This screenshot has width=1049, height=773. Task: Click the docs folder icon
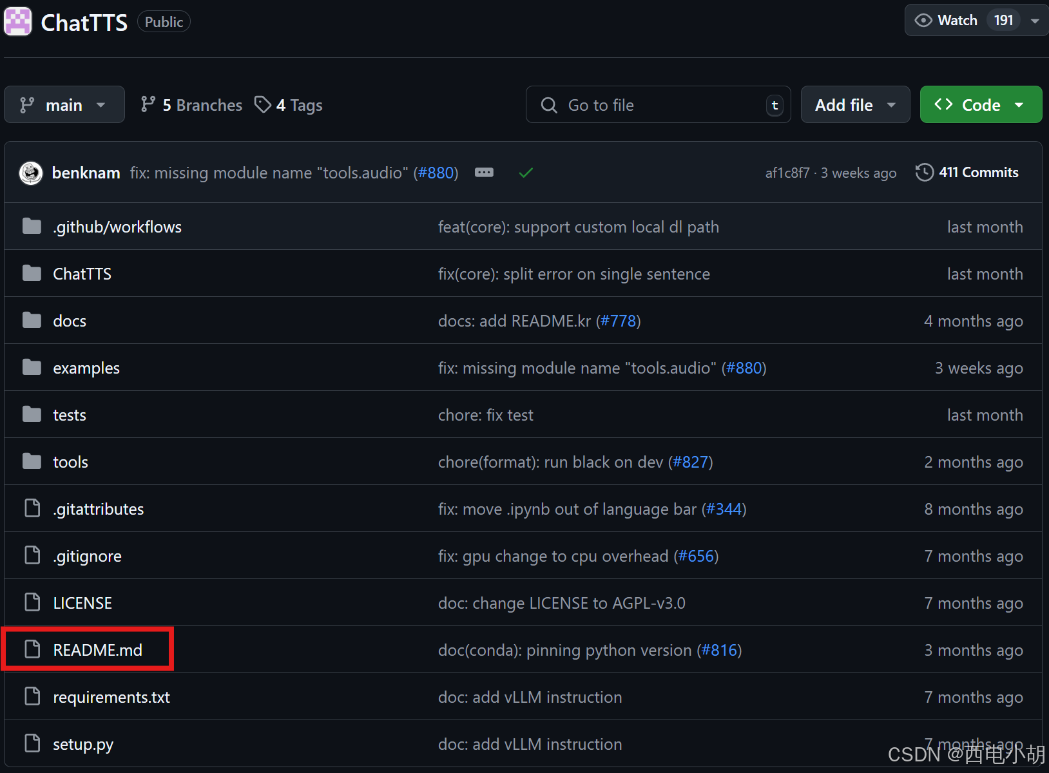[x=32, y=320]
